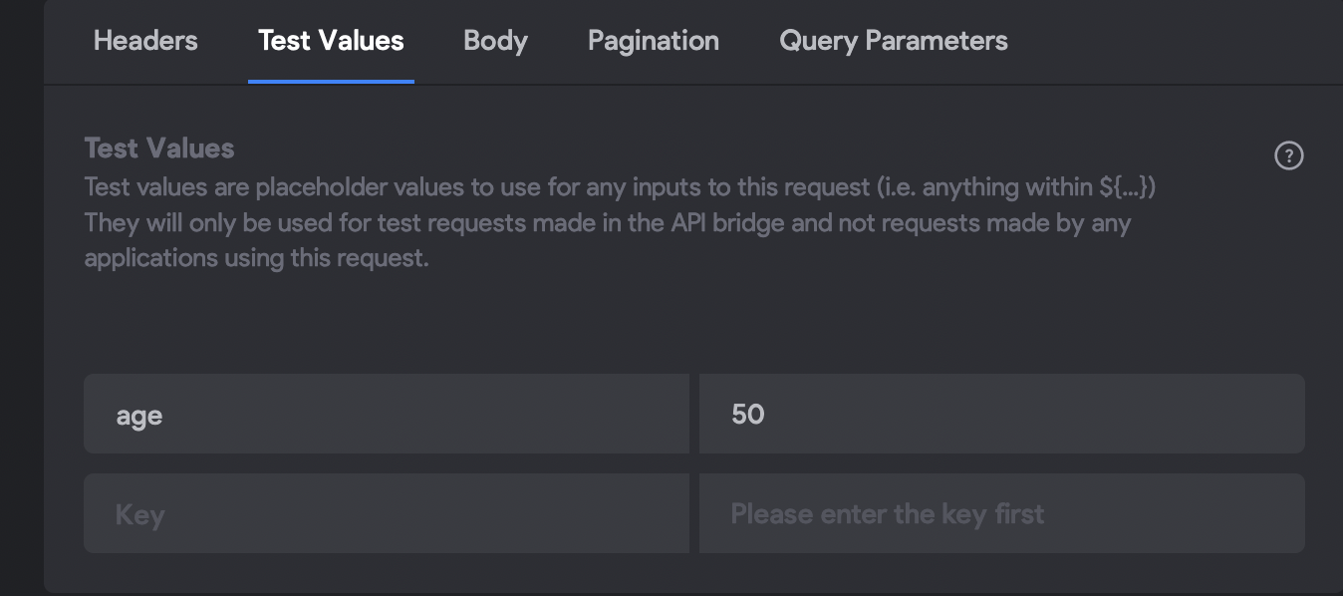Click the blue underline below Test Values tab

(331, 81)
